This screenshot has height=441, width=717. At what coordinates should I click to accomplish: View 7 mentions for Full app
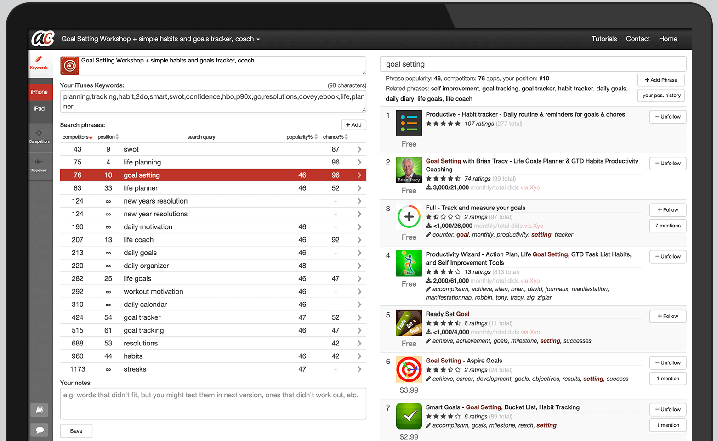tap(668, 226)
